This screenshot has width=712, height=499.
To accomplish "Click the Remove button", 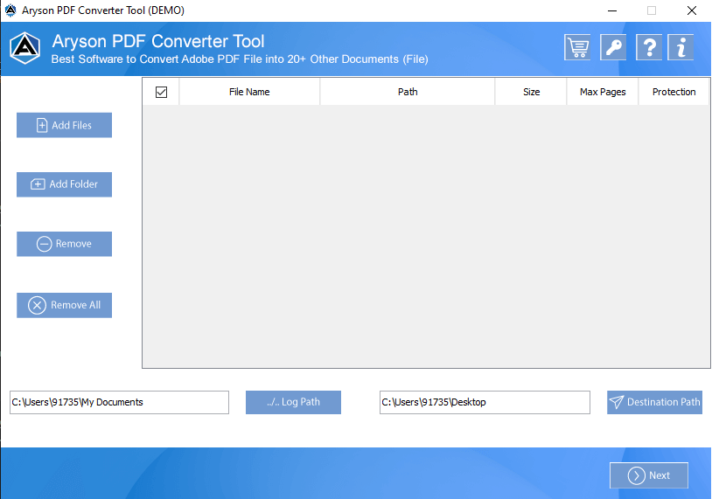I will (64, 244).
